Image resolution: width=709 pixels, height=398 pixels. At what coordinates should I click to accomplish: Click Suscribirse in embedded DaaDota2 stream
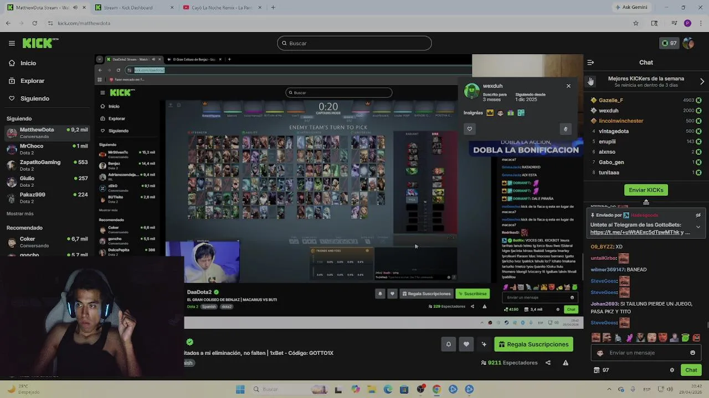[x=472, y=294]
